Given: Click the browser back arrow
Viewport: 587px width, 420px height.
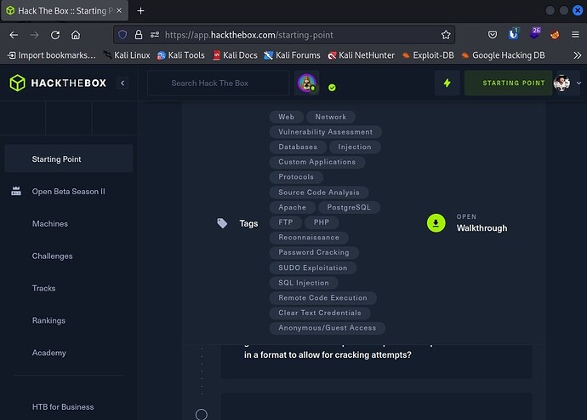Looking at the screenshot, I should pyautogui.click(x=14, y=35).
